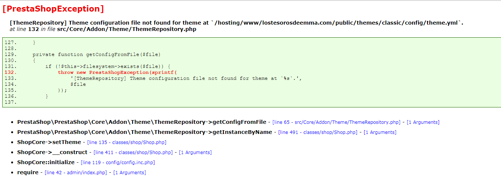Image resolution: width=501 pixels, height=191 pixels.
Task: Select ShopCore->setTheme trace entry text
Action: point(49,142)
